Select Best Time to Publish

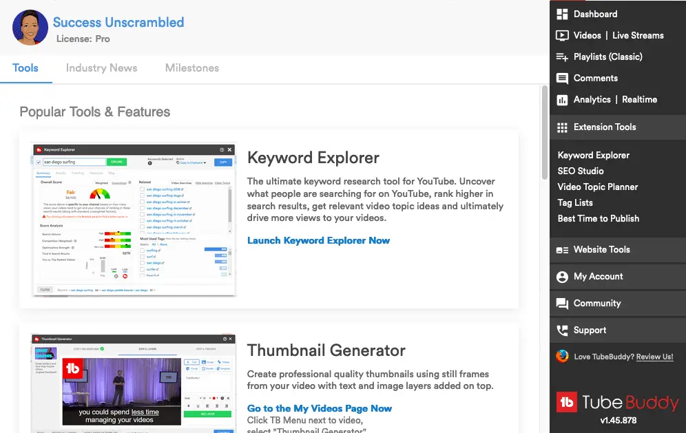coord(598,218)
